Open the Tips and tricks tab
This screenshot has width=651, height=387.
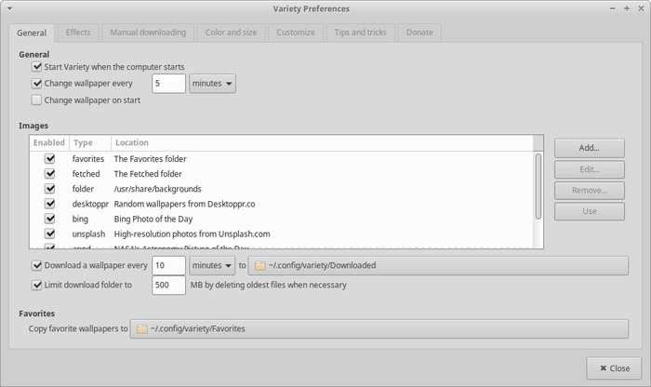(361, 33)
